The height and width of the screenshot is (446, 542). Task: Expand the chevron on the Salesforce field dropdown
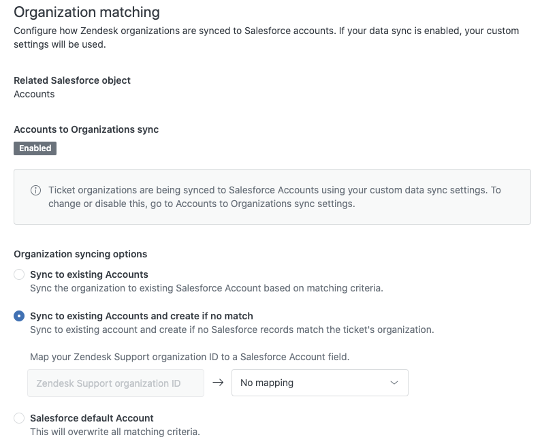[394, 383]
